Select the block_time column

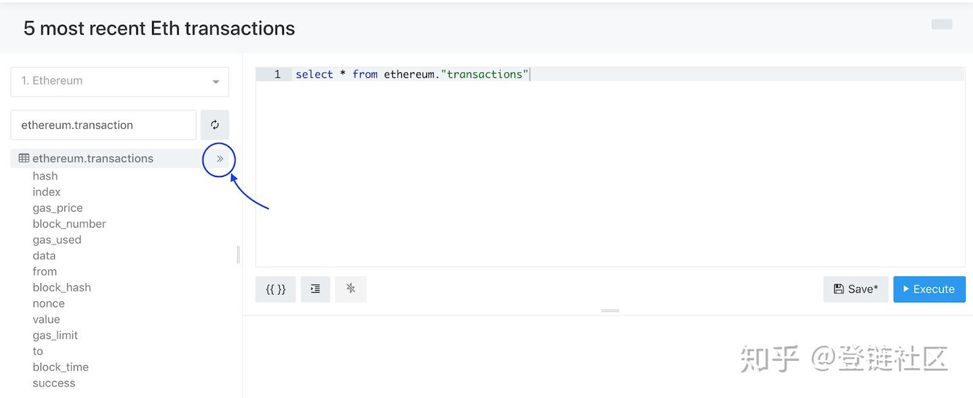61,367
